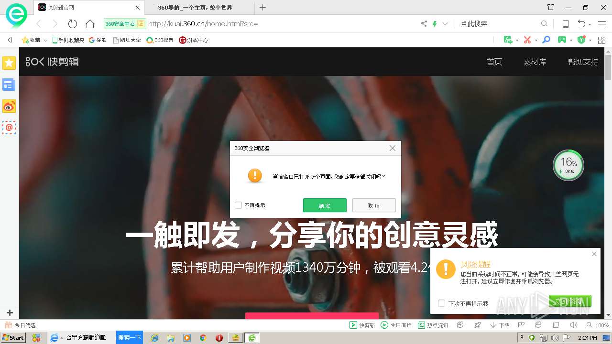Open the 网址大全 bookmark
This screenshot has height=344, width=612.
pyautogui.click(x=127, y=40)
